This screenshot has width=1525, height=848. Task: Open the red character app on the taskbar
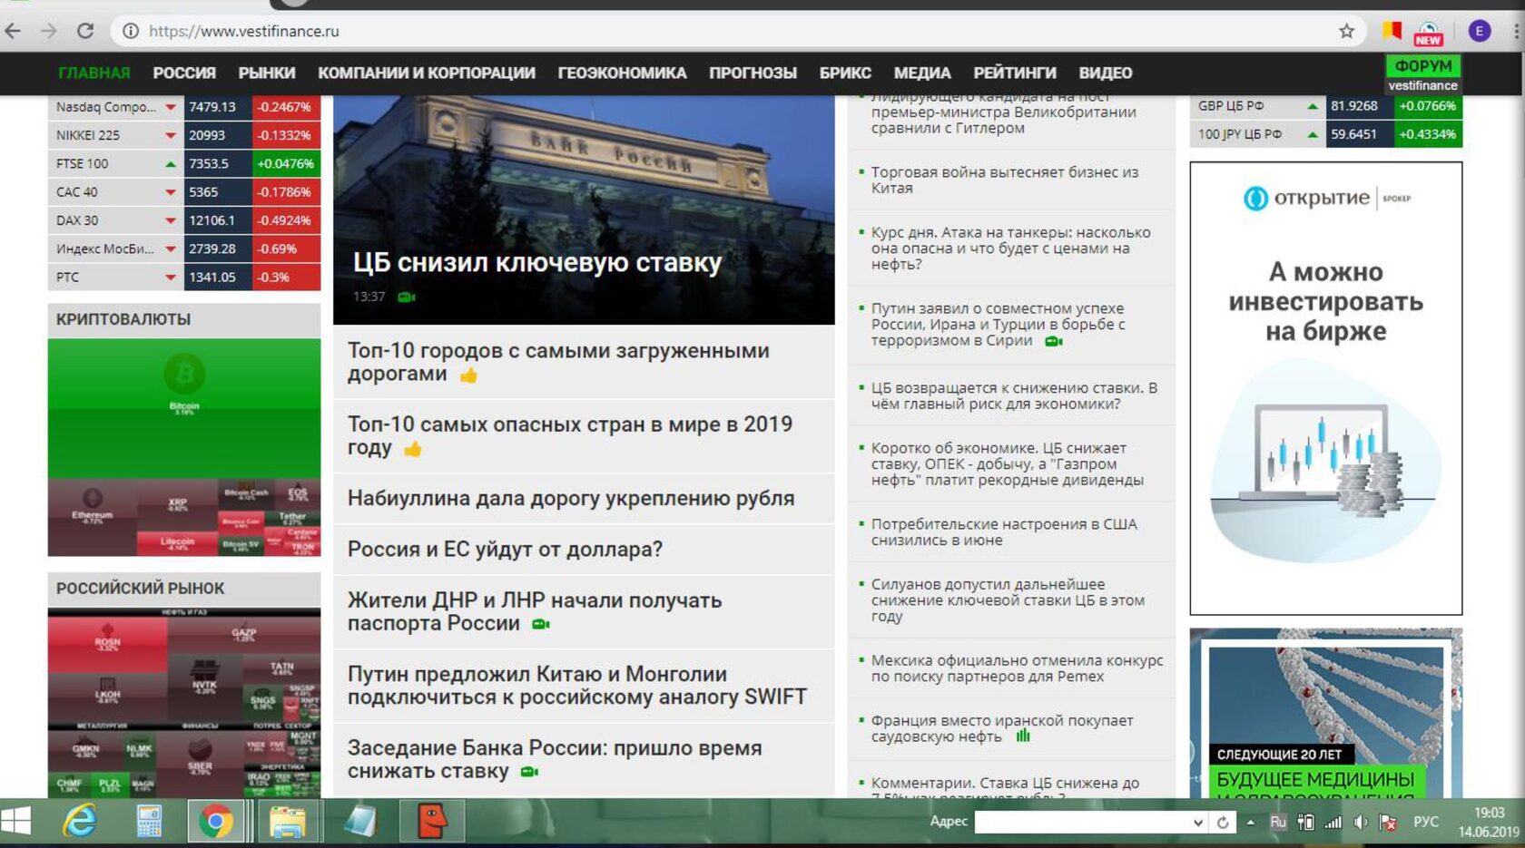pyautogui.click(x=432, y=822)
